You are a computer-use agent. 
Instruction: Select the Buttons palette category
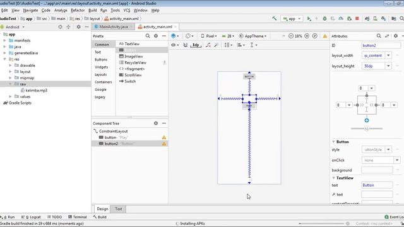[101, 59]
